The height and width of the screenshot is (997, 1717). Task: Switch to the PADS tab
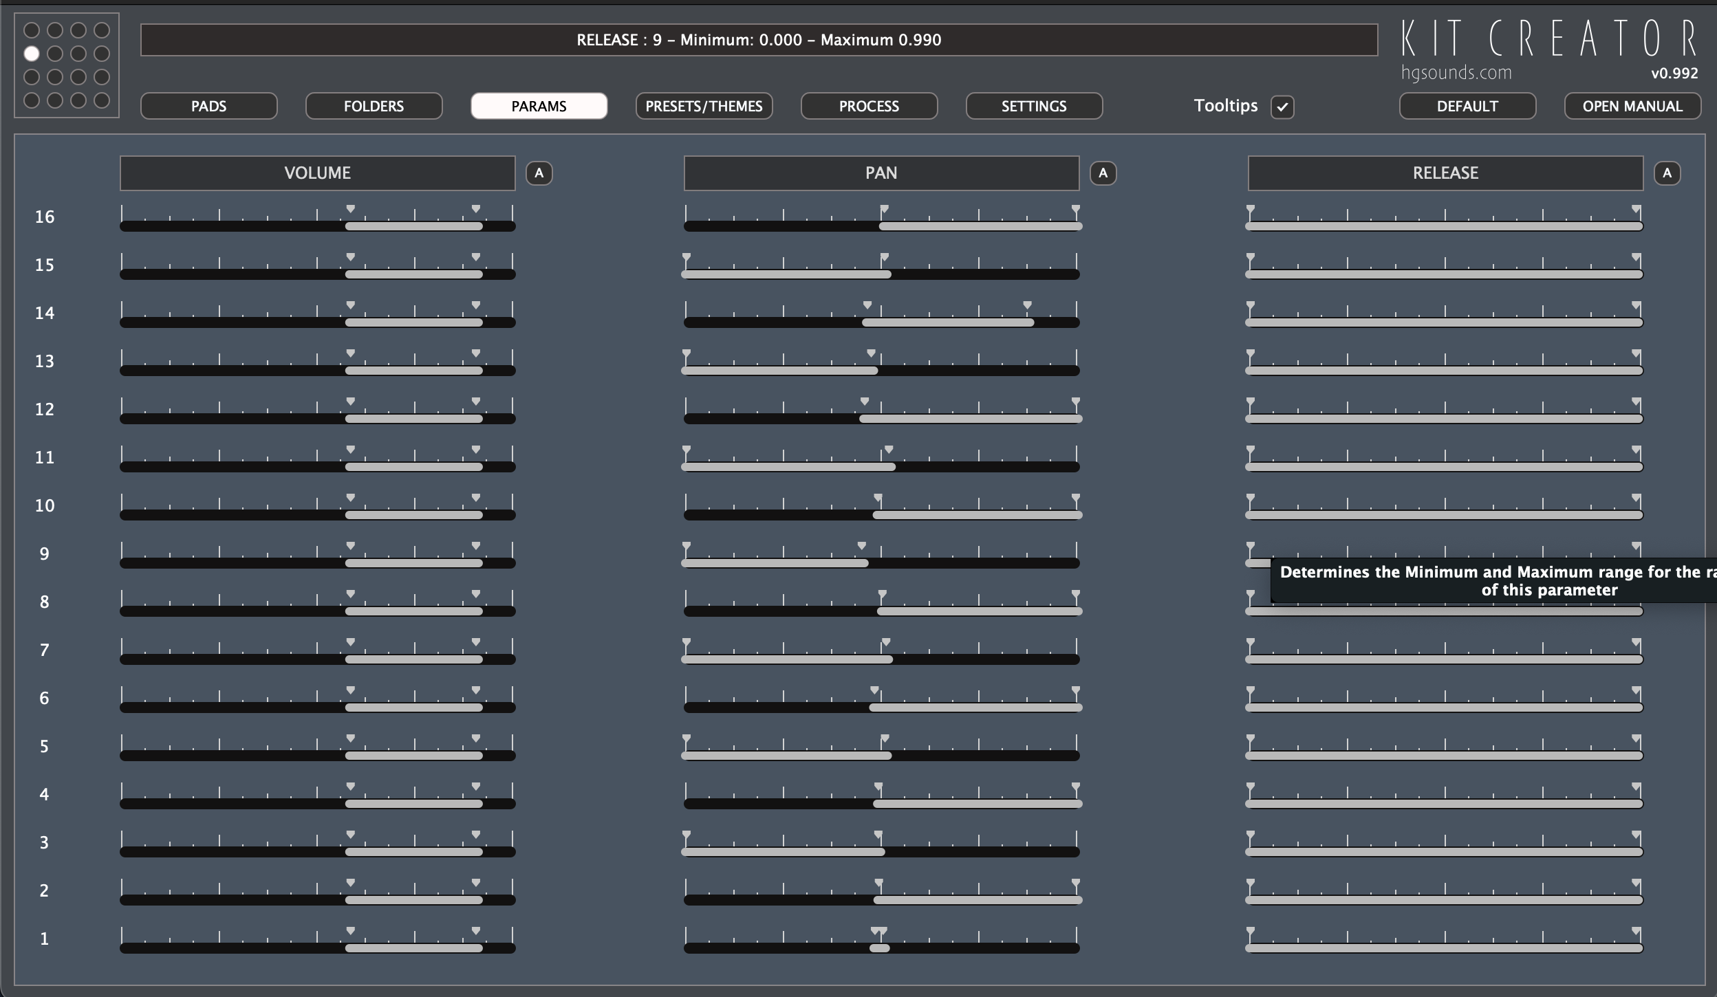click(208, 106)
